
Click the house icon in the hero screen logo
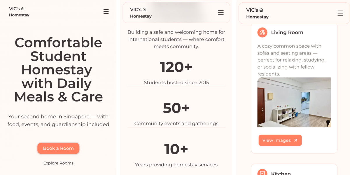click(x=23, y=9)
